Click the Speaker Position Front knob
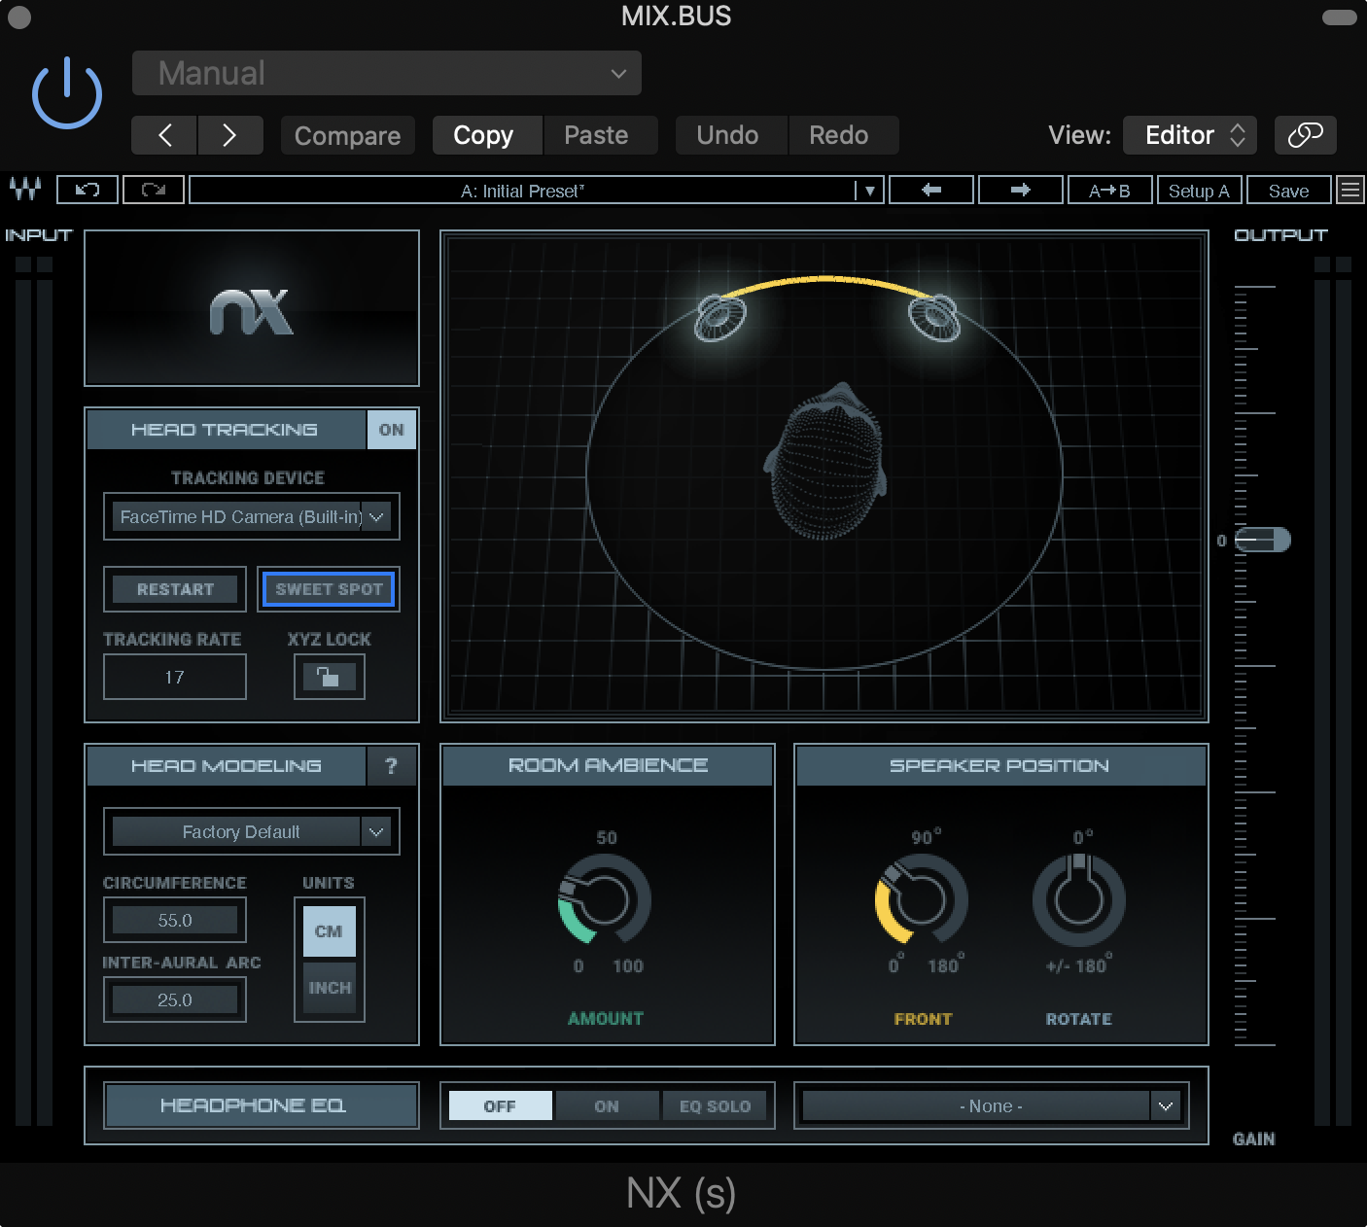This screenshot has width=1367, height=1227. 922,900
